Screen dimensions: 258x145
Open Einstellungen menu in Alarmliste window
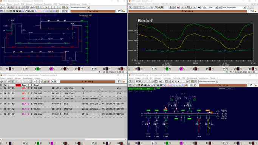click(28, 78)
